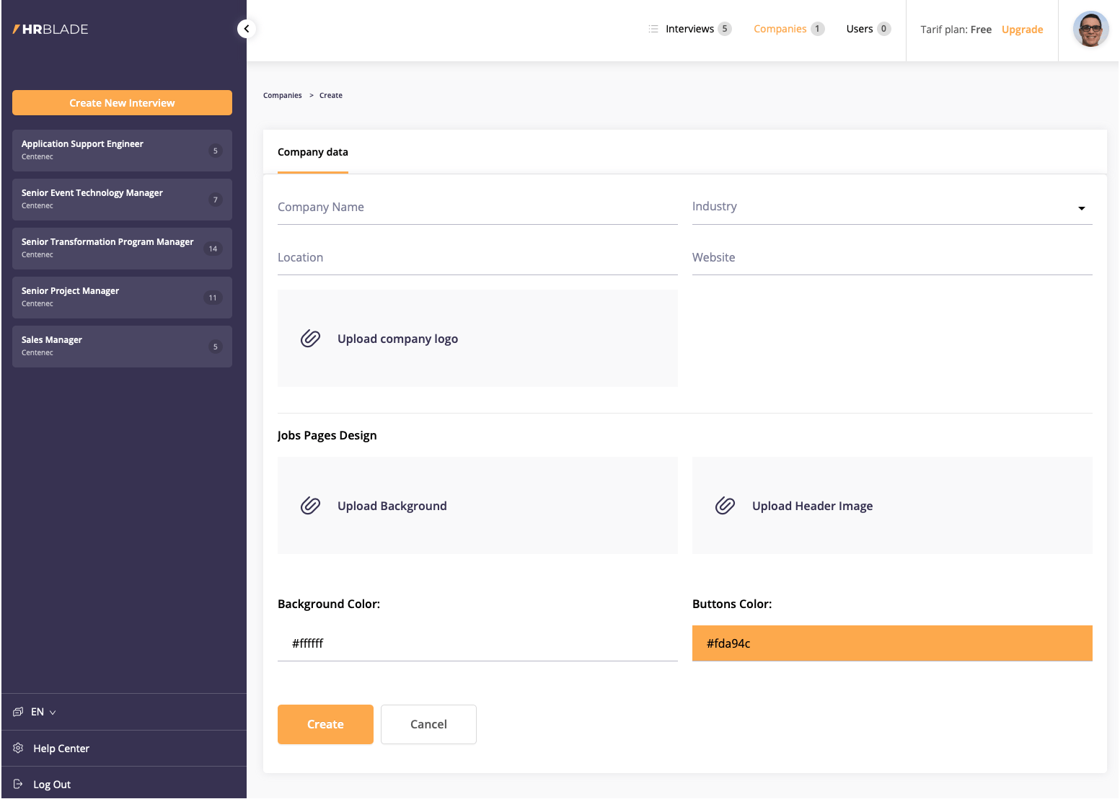Focus the Website field
1120x799 pixels.
click(892, 258)
